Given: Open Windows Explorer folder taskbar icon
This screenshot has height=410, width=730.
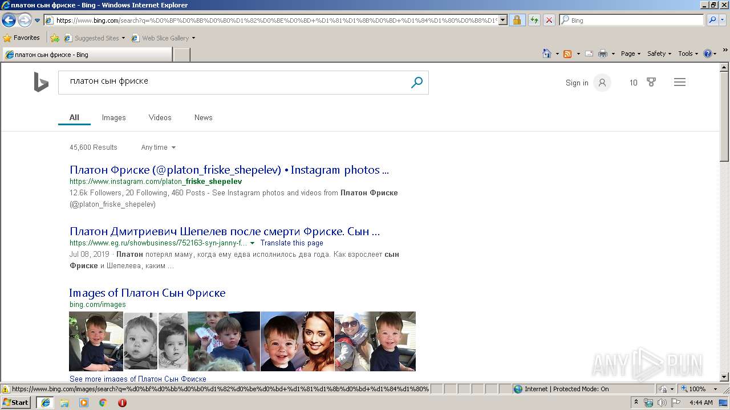Looking at the screenshot, I should point(64,403).
